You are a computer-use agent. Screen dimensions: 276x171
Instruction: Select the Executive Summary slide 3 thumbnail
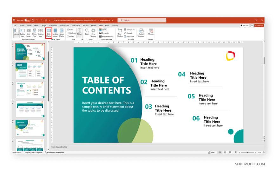pos(30,71)
